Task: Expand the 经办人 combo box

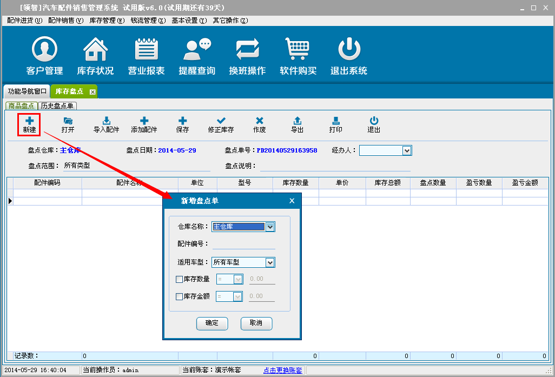Action: click(407, 150)
